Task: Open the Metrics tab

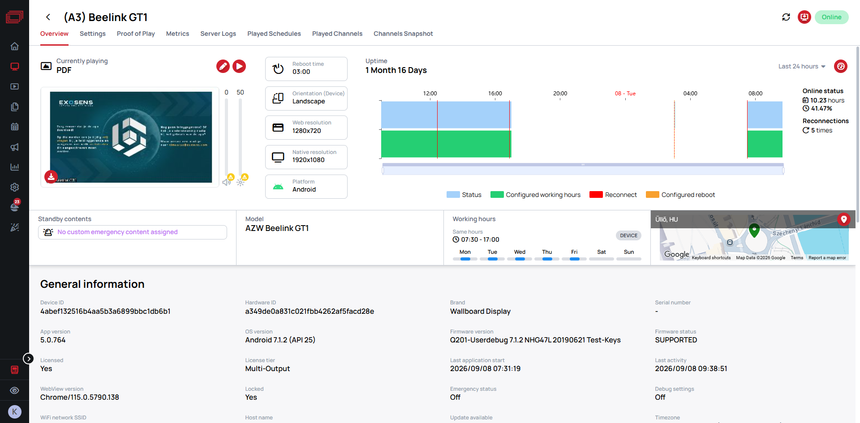Action: [177, 34]
